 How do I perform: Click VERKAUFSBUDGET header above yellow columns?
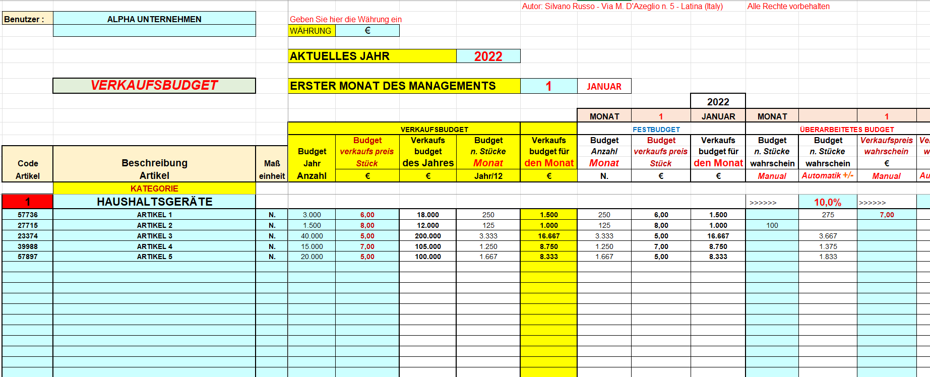[x=434, y=130]
